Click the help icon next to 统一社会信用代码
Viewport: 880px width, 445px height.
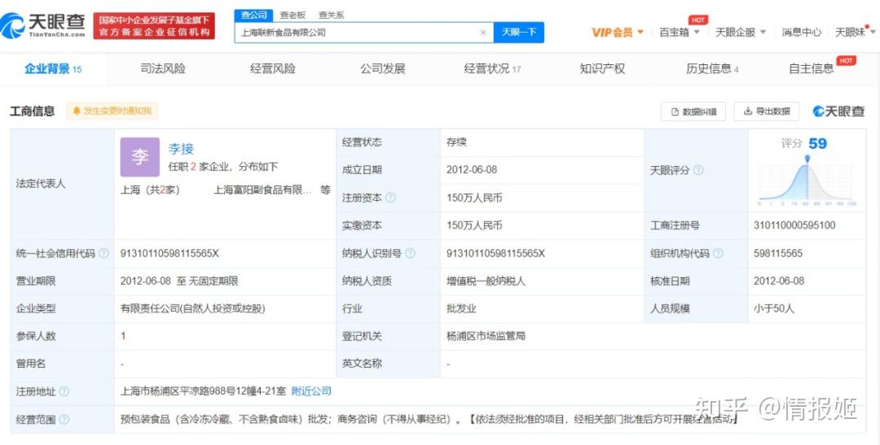103,253
